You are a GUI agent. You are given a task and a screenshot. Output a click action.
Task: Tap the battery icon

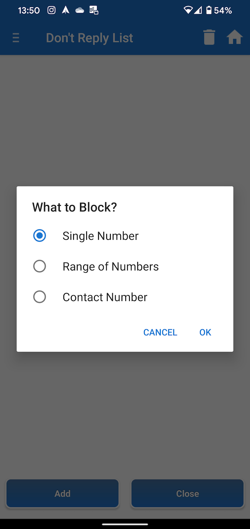[x=209, y=10]
